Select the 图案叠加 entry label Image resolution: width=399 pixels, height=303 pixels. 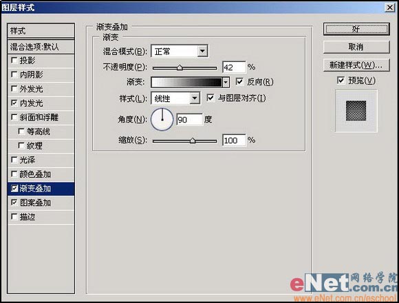point(35,202)
